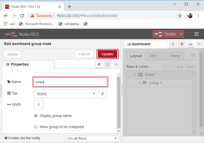This screenshot has width=204, height=143.
Task: Click the Update button
Action: pyautogui.click(x=107, y=54)
